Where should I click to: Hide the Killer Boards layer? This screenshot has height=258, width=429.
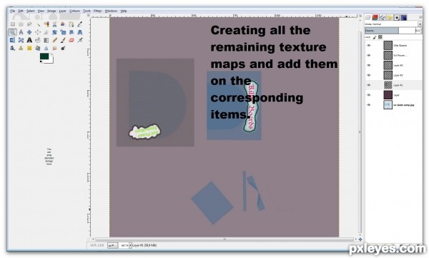369,46
